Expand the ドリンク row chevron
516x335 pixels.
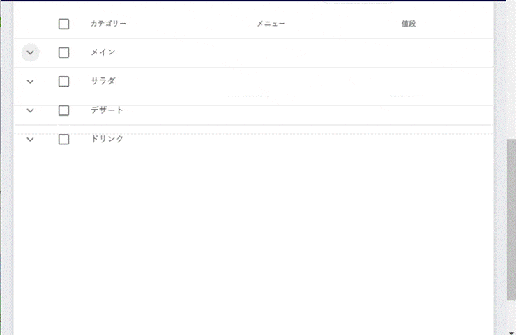(30, 140)
